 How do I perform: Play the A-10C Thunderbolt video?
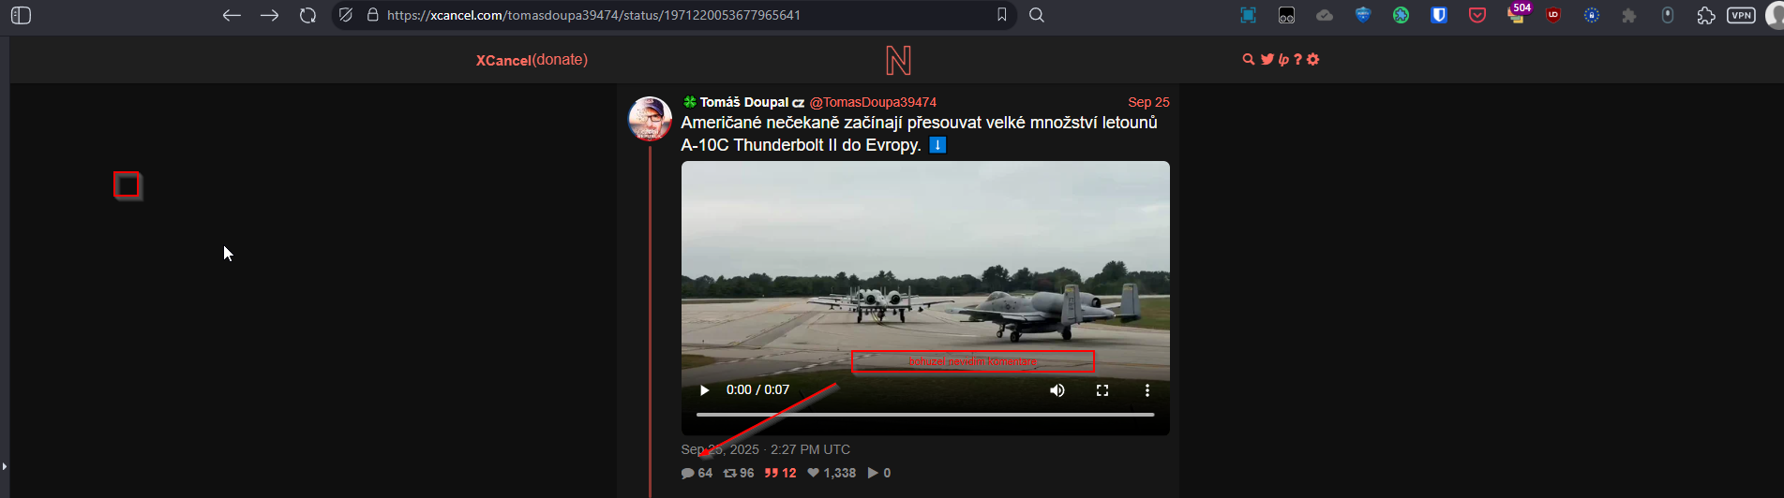coord(705,390)
